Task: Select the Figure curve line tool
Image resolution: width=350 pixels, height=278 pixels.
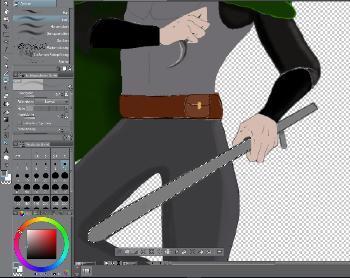Action: pos(6,127)
